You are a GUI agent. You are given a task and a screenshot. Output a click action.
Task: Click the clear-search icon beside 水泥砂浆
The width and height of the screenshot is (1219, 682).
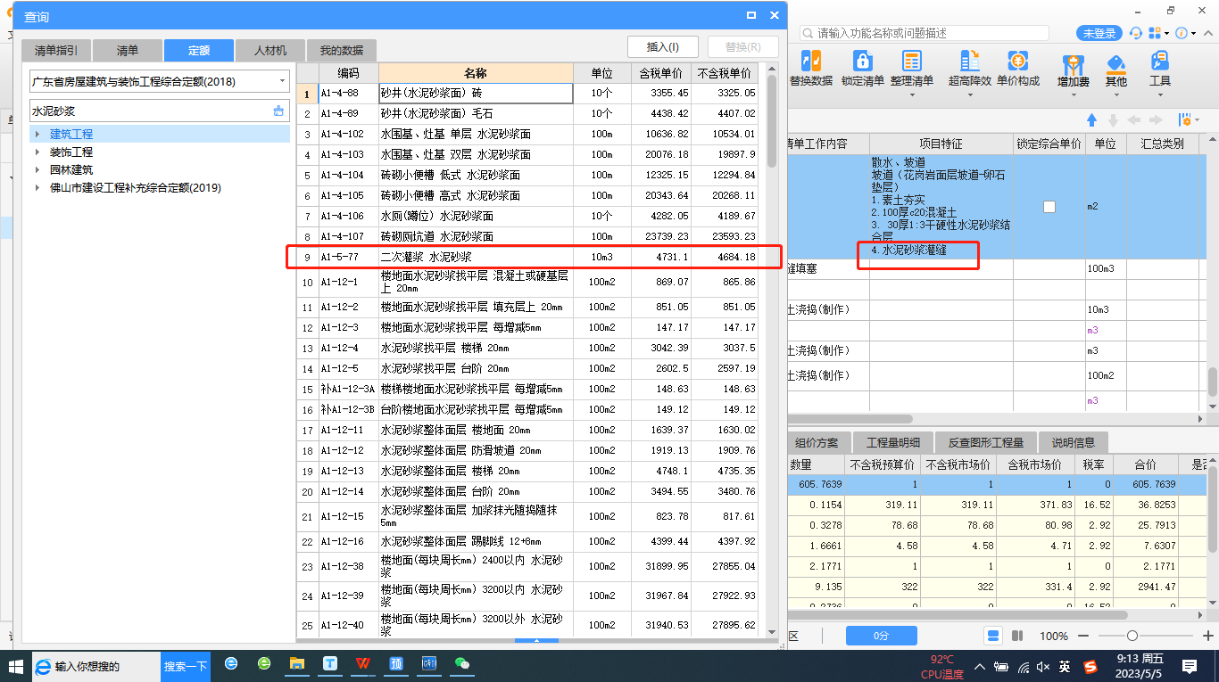278,111
